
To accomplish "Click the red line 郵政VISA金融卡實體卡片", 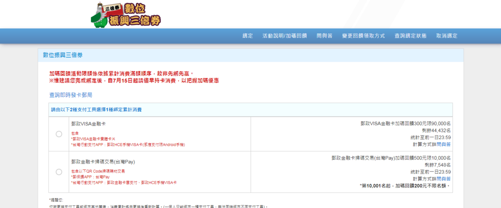I will (93, 139).
